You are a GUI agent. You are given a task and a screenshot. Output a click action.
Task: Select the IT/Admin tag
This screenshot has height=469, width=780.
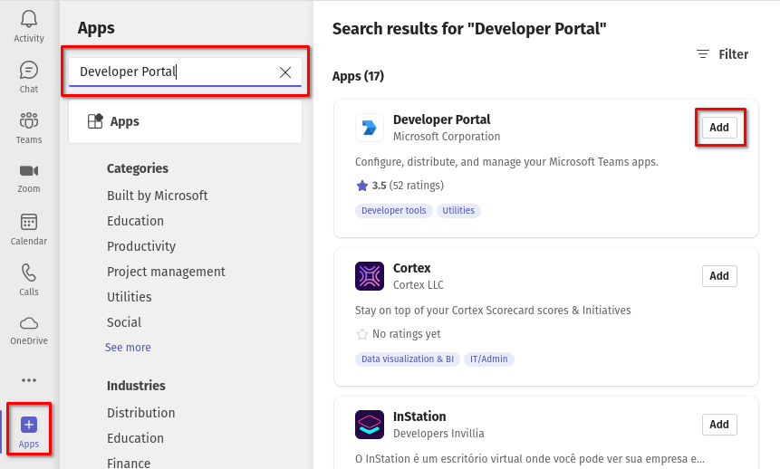[489, 359]
